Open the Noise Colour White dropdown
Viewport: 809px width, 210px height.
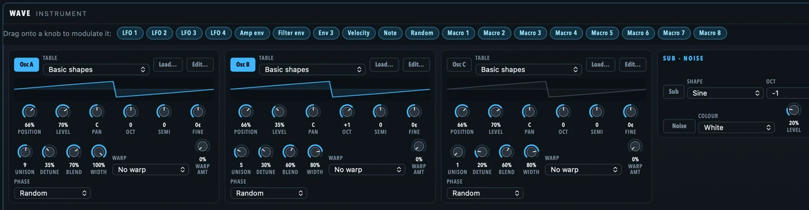pyautogui.click(x=737, y=127)
